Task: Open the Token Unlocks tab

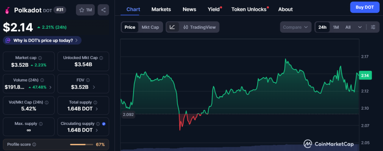Action: point(249,9)
